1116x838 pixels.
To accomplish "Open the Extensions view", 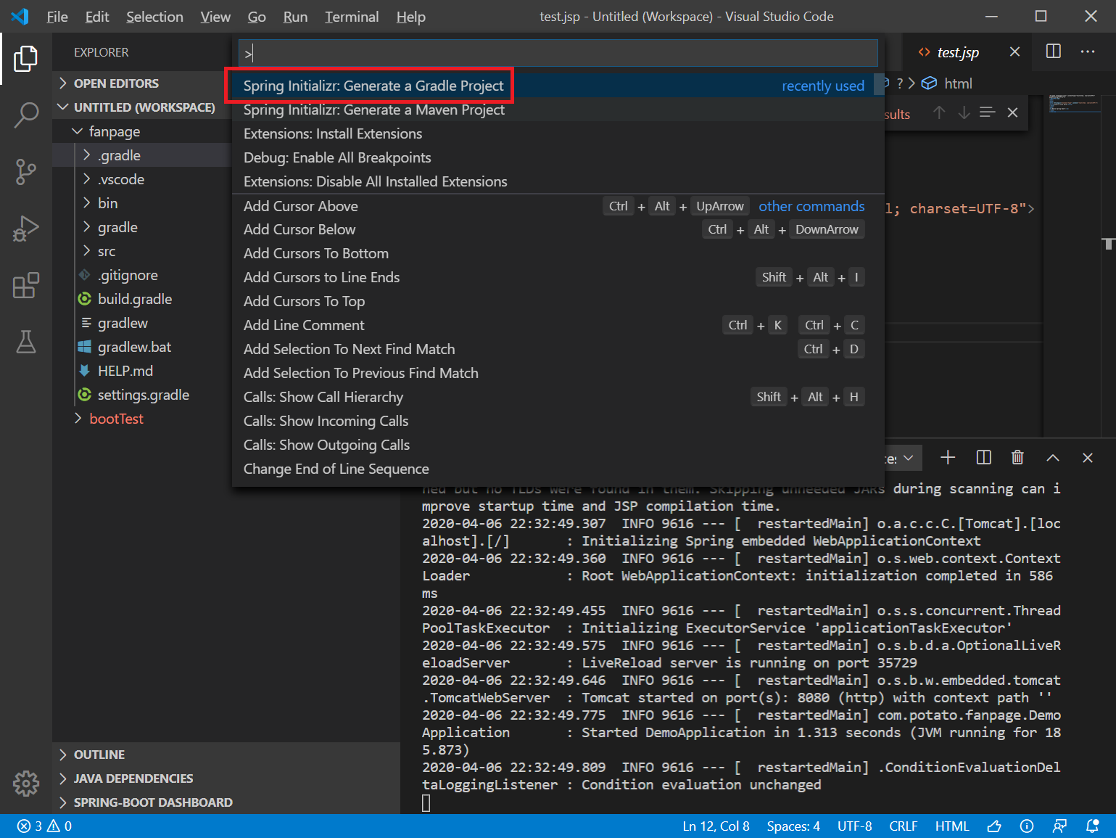I will [x=26, y=285].
